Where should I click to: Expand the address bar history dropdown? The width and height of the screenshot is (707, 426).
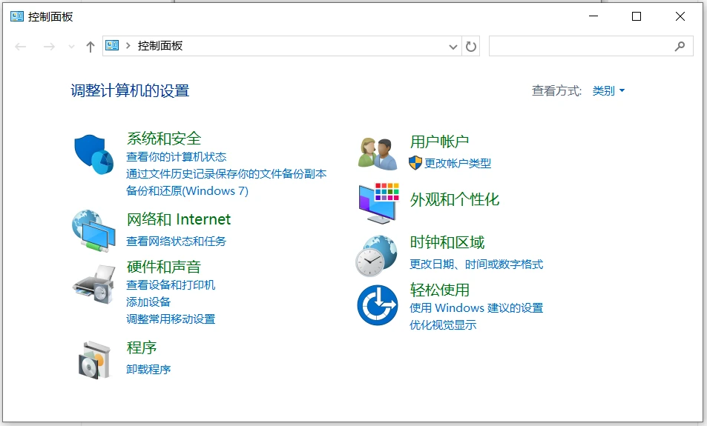[453, 47]
